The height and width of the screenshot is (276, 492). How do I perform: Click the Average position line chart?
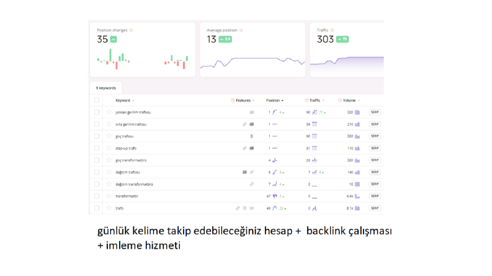[x=253, y=63]
